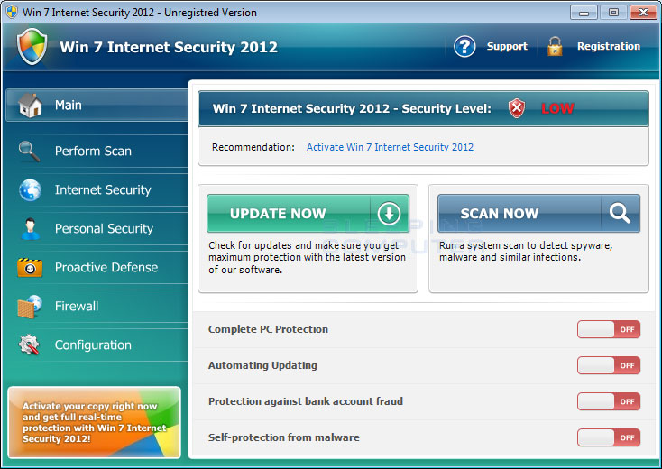662x469 pixels.
Task: Click the Registration header link
Action: coord(609,46)
